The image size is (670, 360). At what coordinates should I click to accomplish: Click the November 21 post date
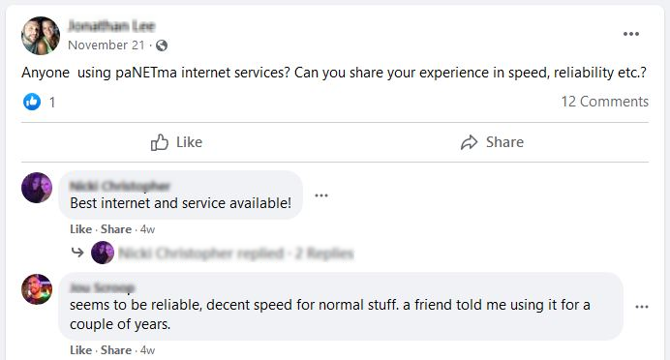click(107, 45)
